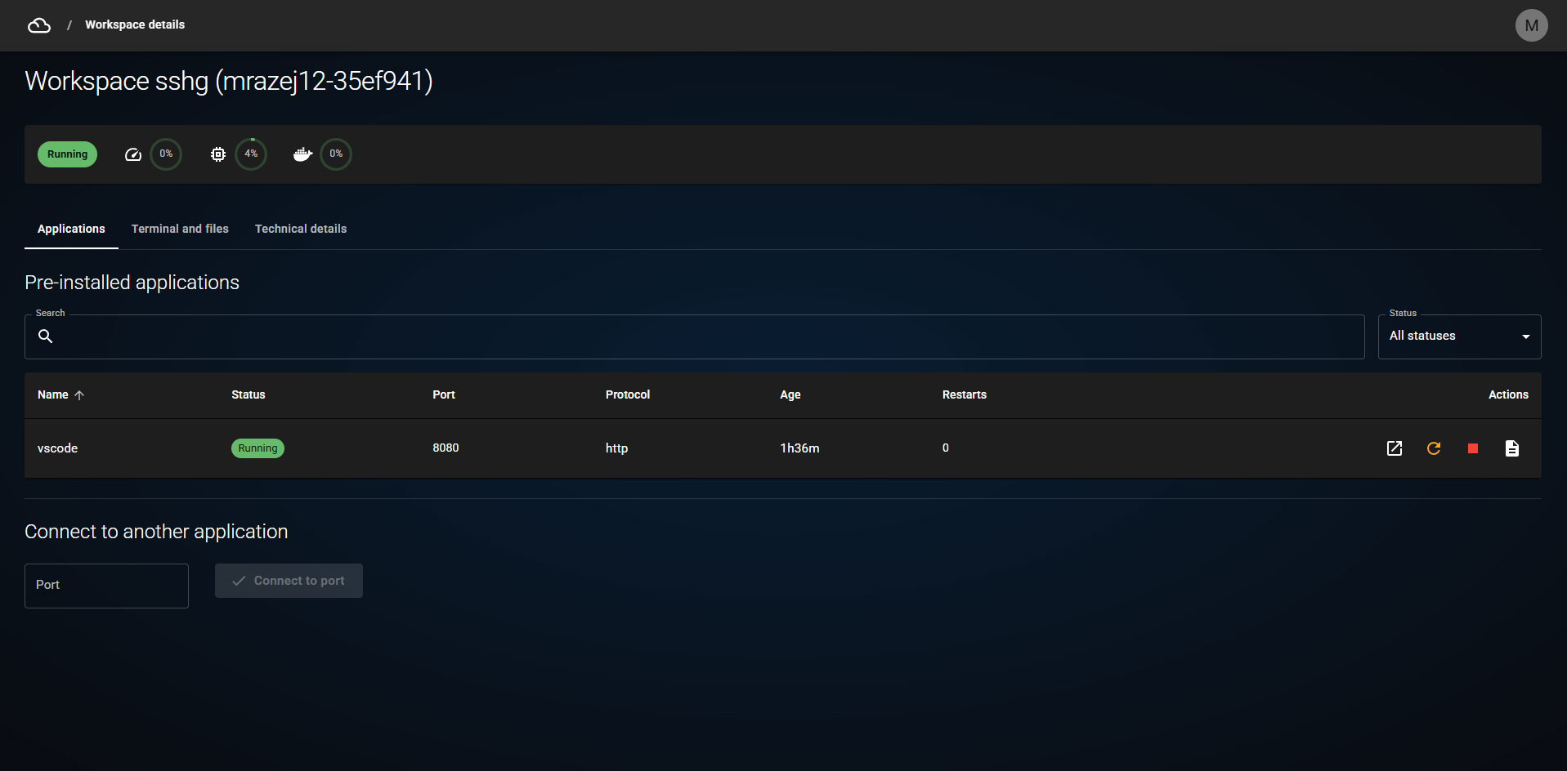Open vscode in a new window
1567x771 pixels.
tap(1395, 448)
